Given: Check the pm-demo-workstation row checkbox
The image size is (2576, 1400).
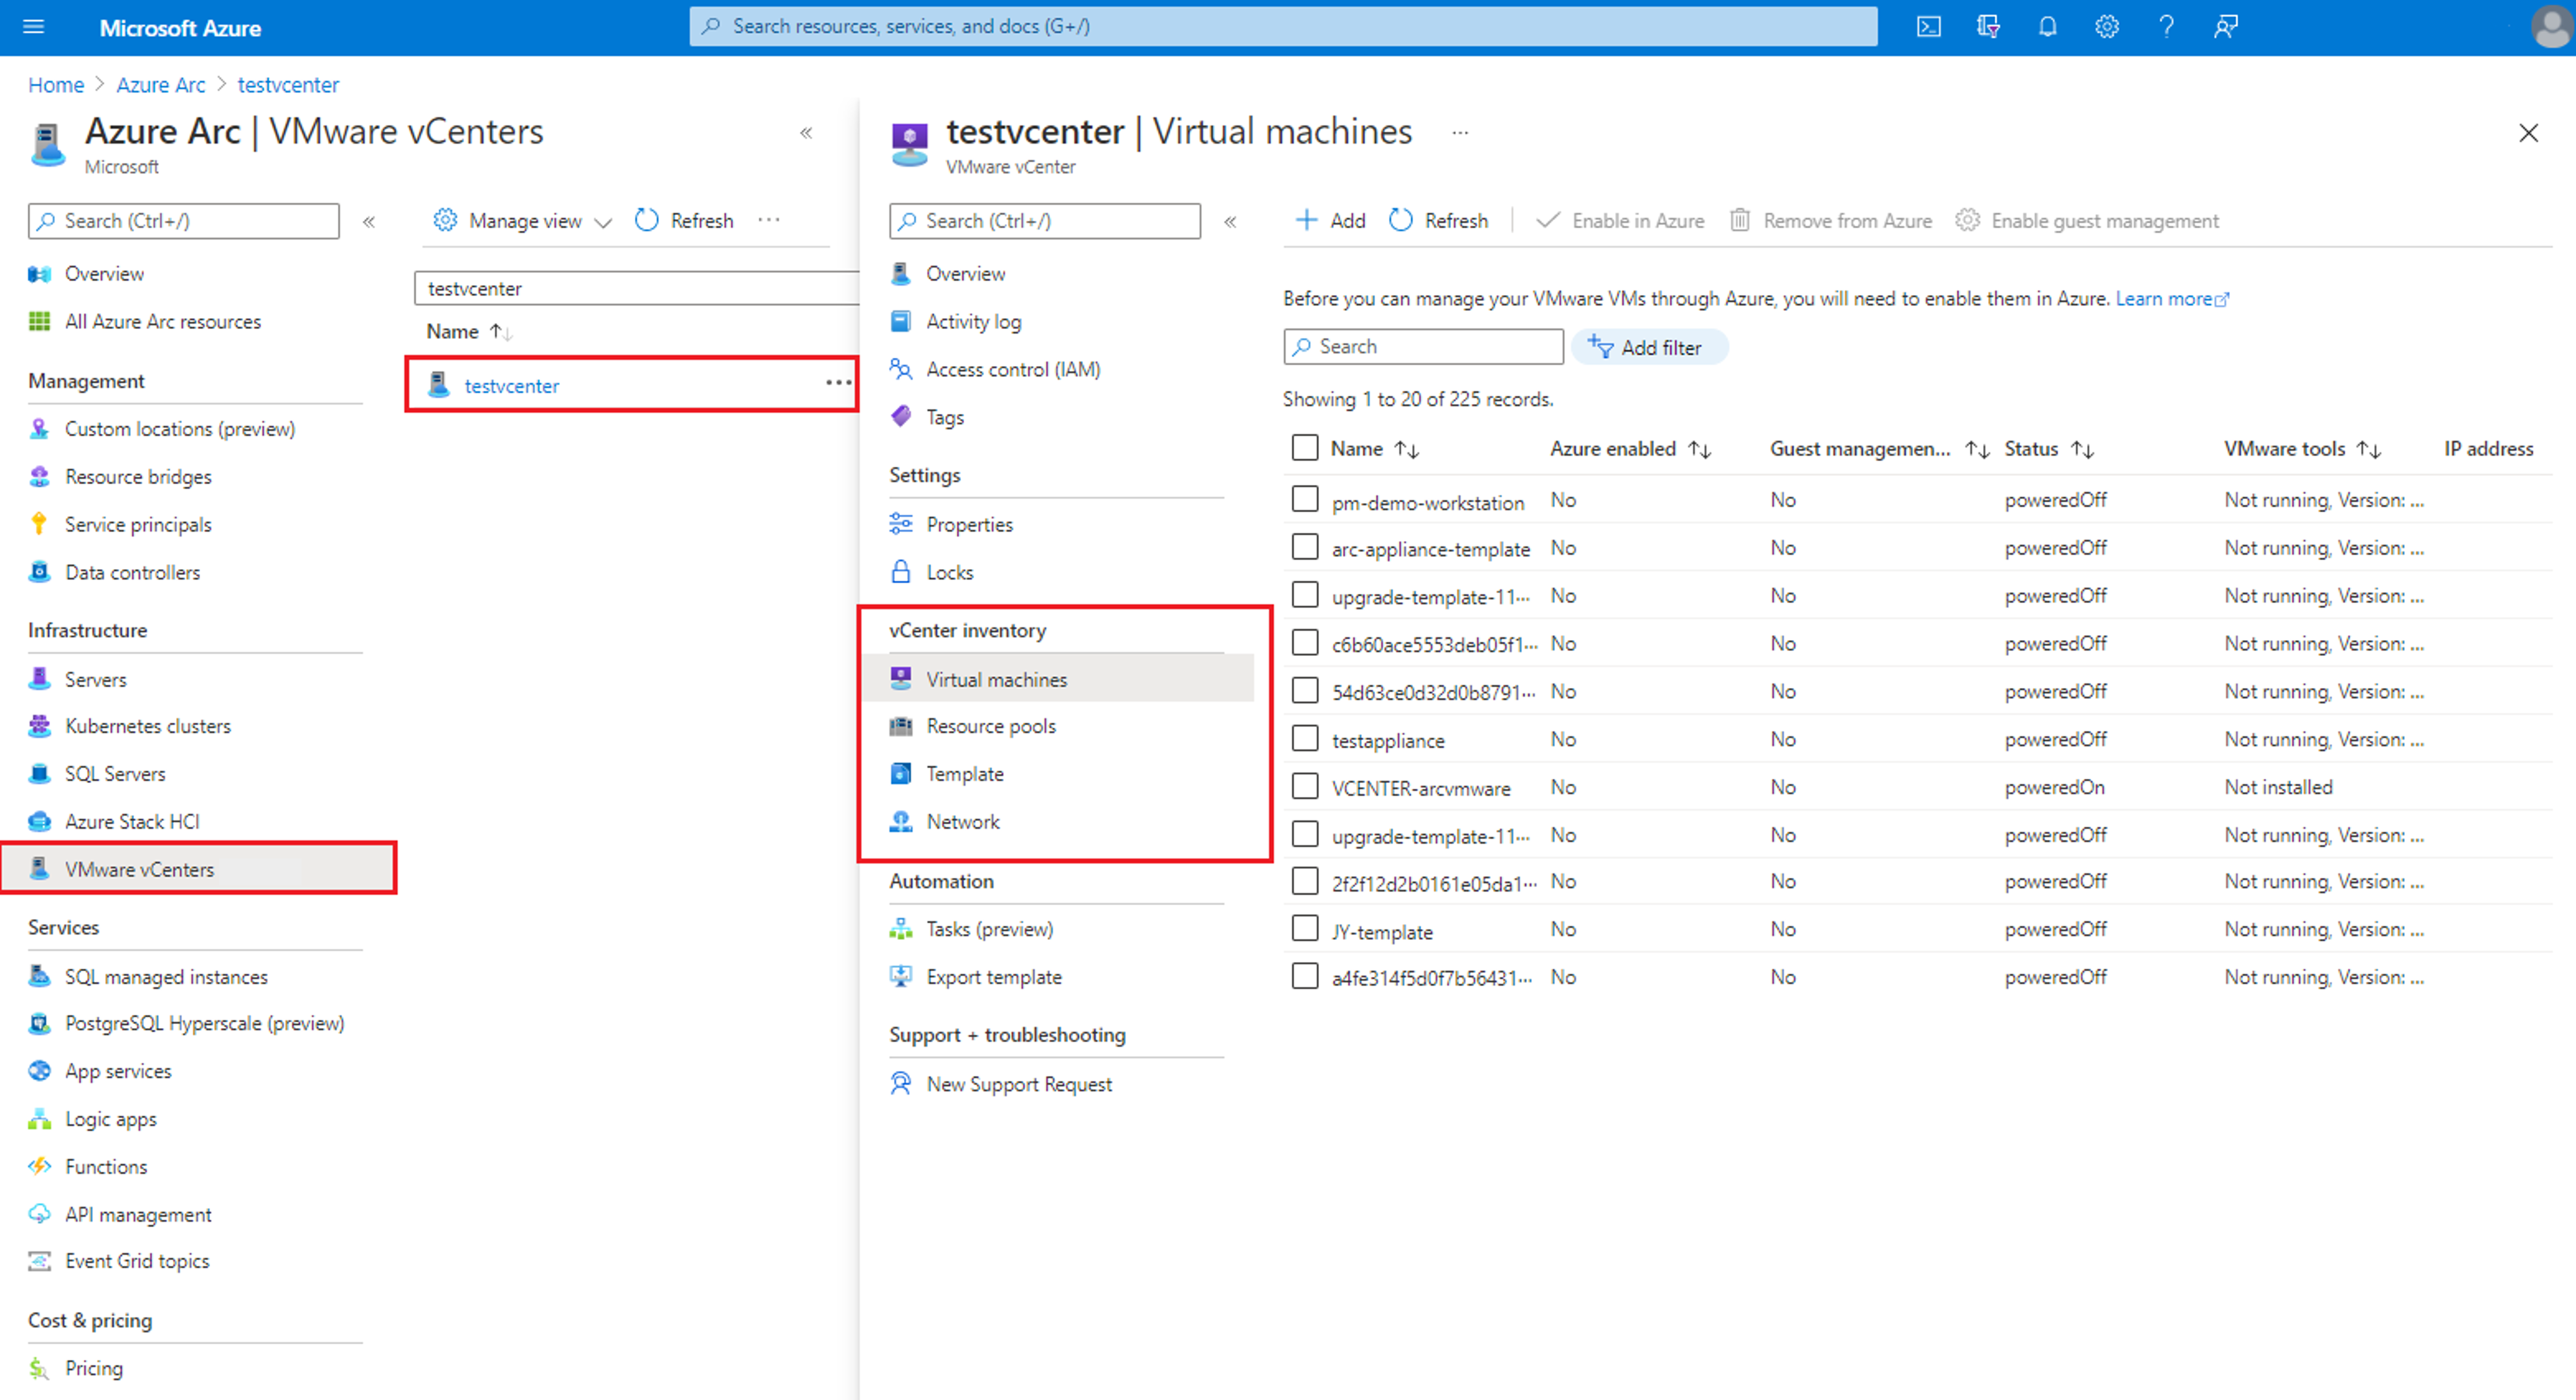Looking at the screenshot, I should click(x=1304, y=499).
